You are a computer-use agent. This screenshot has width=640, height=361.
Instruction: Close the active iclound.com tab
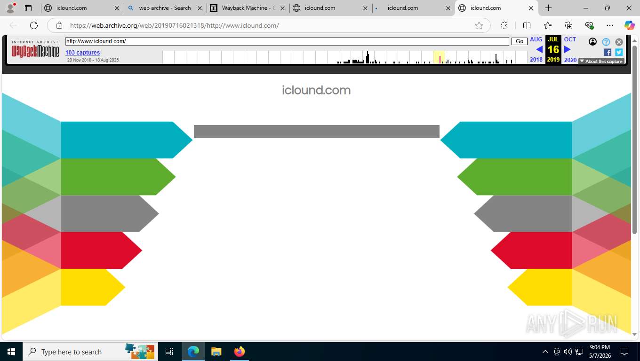[531, 8]
